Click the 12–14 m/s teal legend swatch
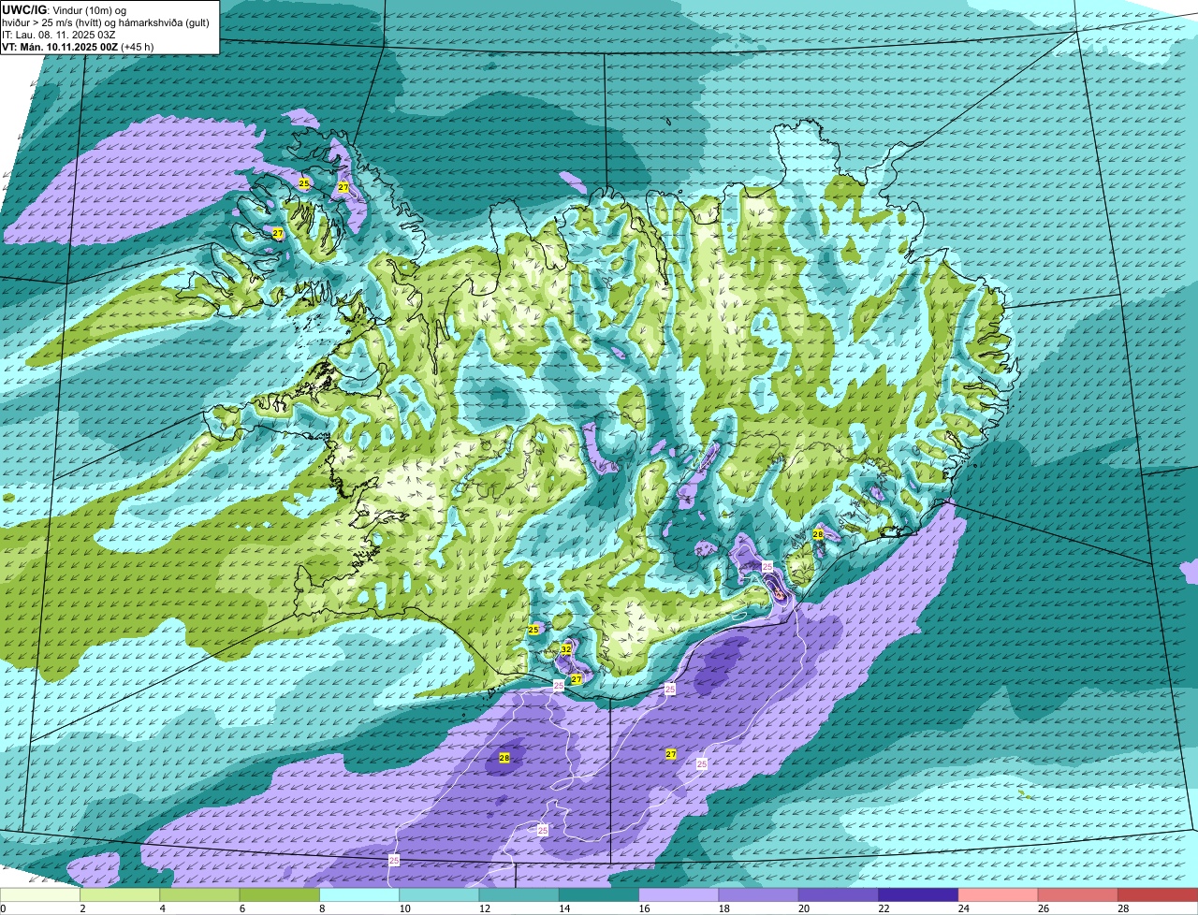Image resolution: width=1198 pixels, height=915 pixels. tap(519, 895)
